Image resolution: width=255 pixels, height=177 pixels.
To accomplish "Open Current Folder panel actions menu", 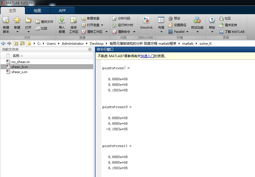I will coord(90,49).
